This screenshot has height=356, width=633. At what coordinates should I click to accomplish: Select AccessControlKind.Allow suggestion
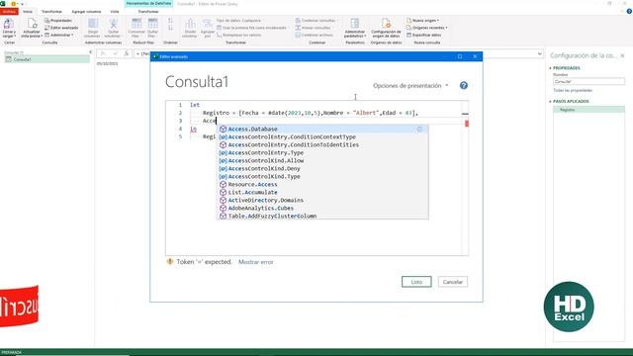[322, 160]
